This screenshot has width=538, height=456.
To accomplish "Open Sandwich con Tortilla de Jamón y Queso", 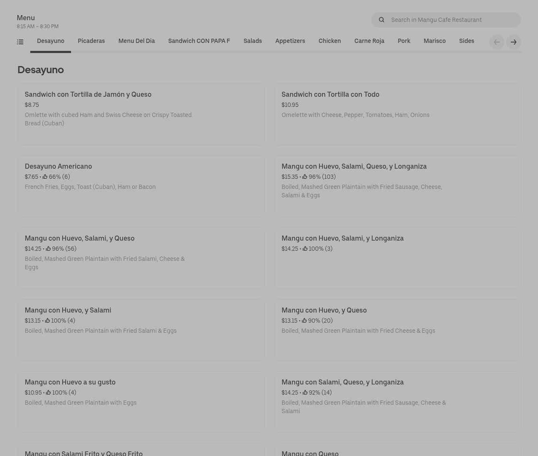I will click(141, 114).
